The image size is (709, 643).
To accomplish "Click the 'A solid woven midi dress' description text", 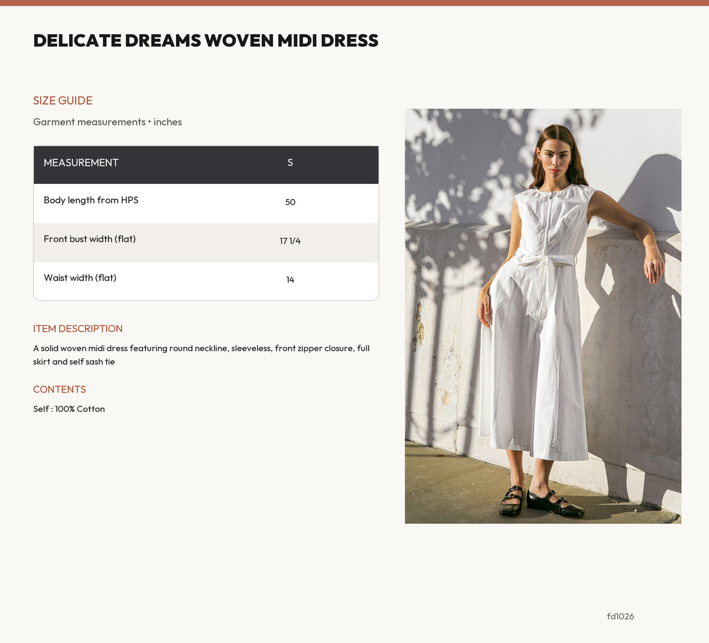I will tap(201, 355).
